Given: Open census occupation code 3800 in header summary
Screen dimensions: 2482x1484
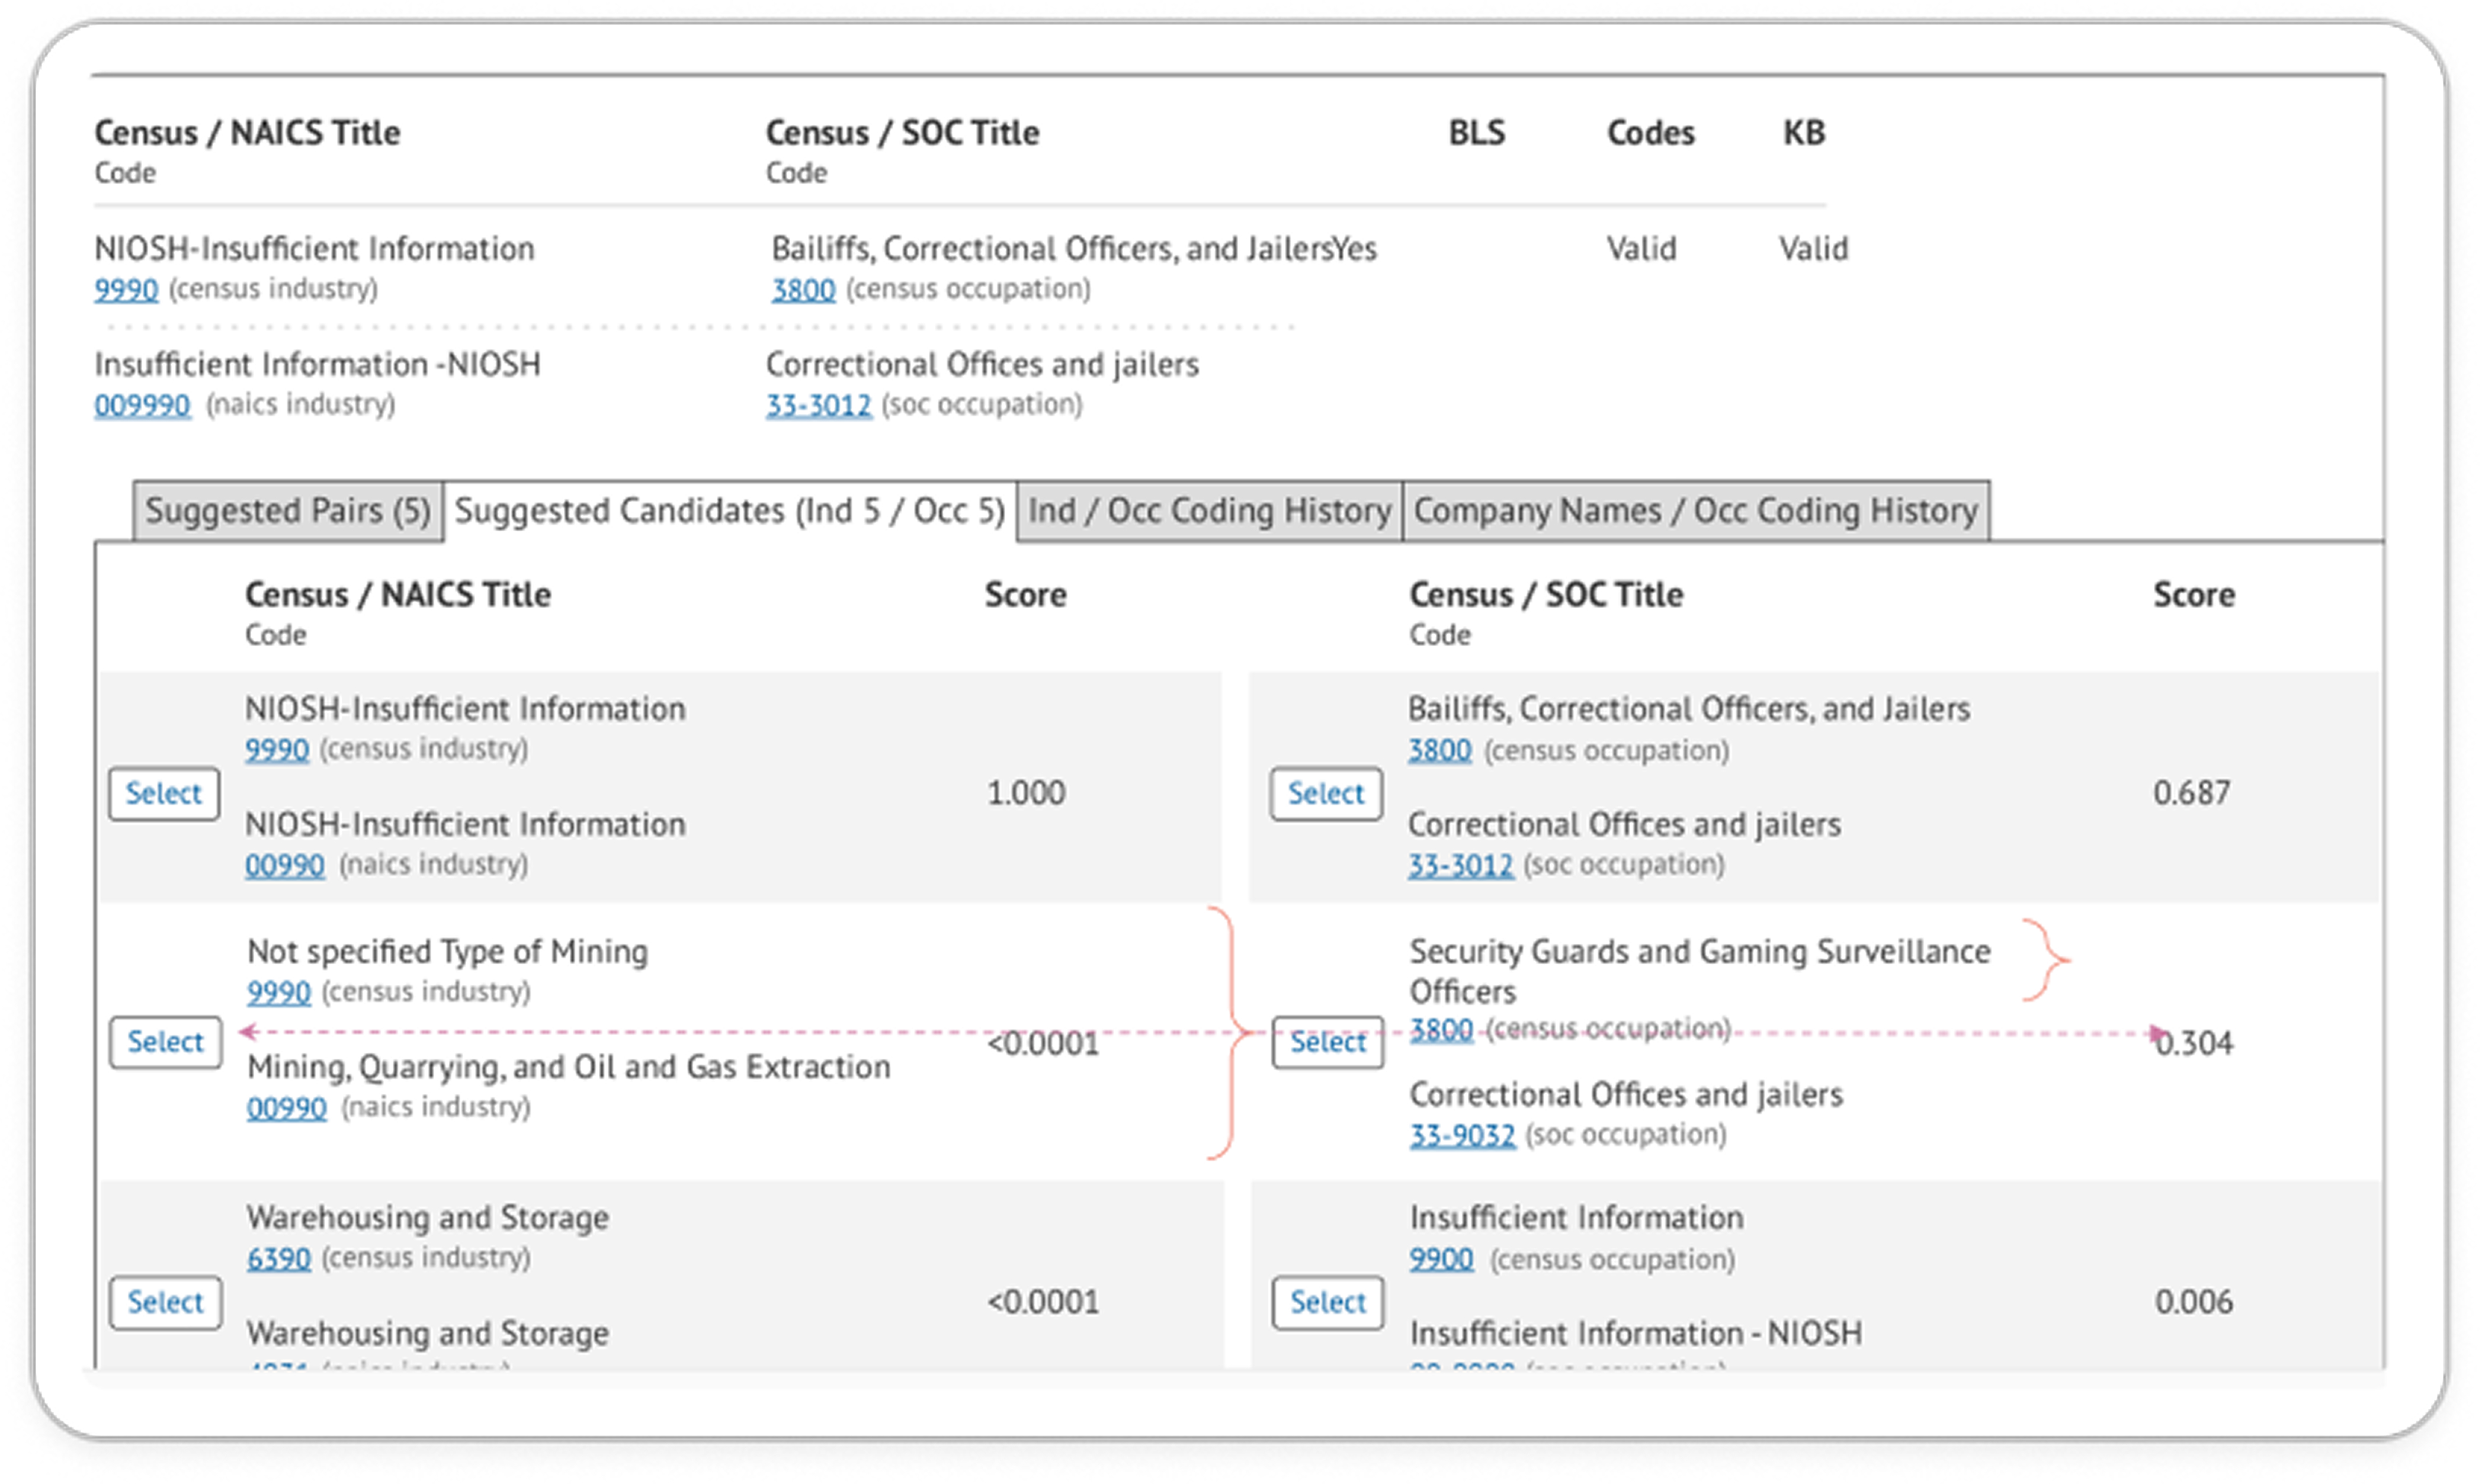Looking at the screenshot, I should pyautogui.click(x=803, y=290).
